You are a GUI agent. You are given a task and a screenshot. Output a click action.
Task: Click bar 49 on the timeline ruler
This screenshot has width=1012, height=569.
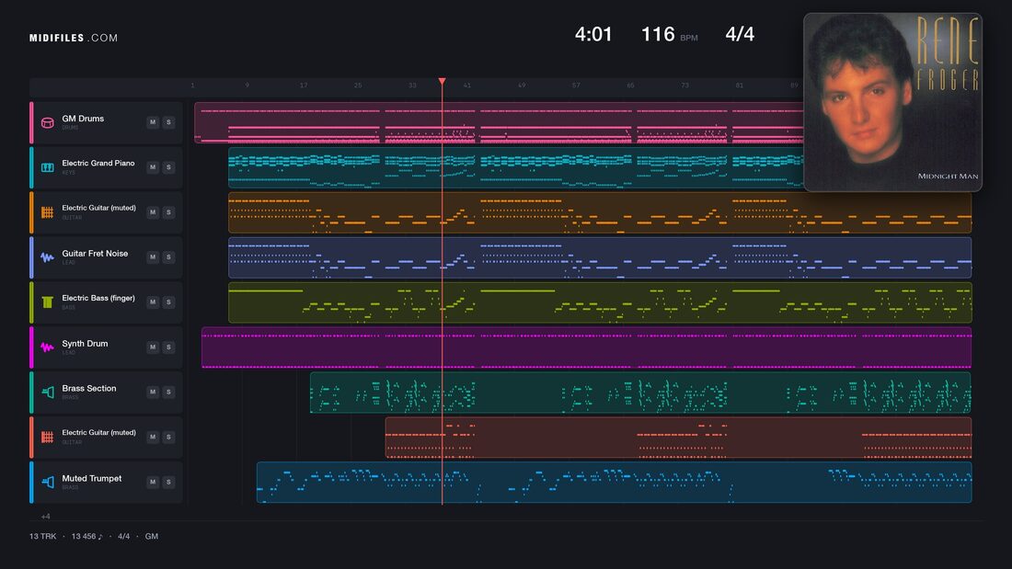[522, 85]
